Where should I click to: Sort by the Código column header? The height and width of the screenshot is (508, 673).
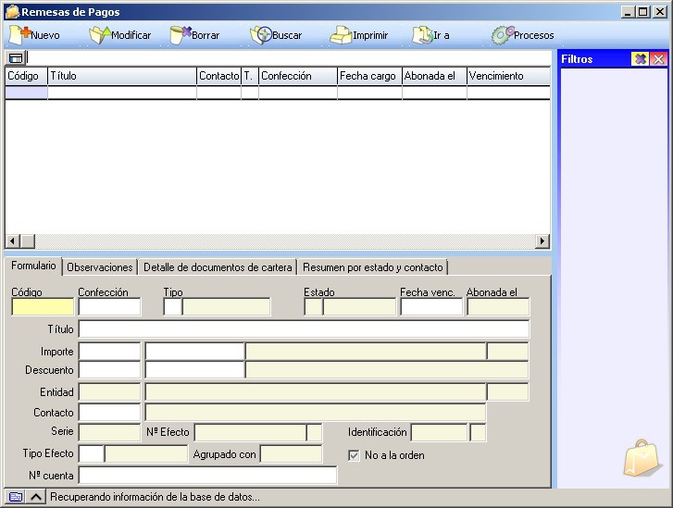pos(26,76)
